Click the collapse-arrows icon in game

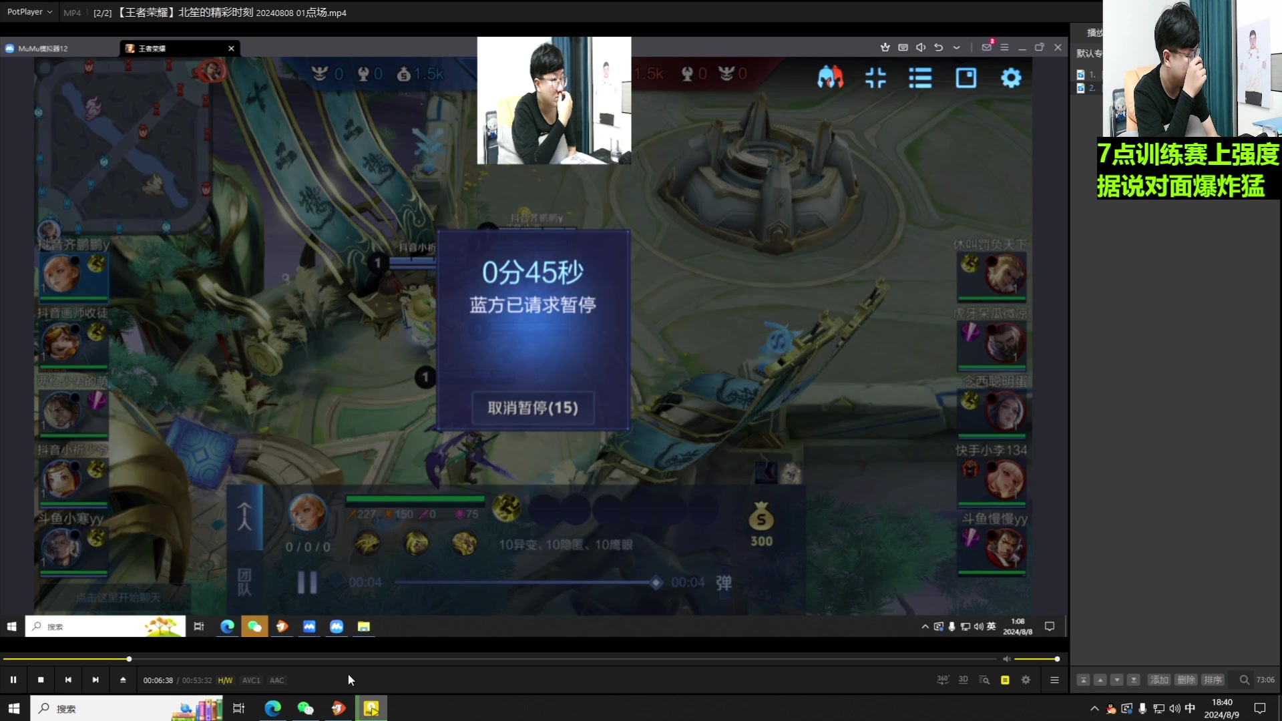pos(875,77)
